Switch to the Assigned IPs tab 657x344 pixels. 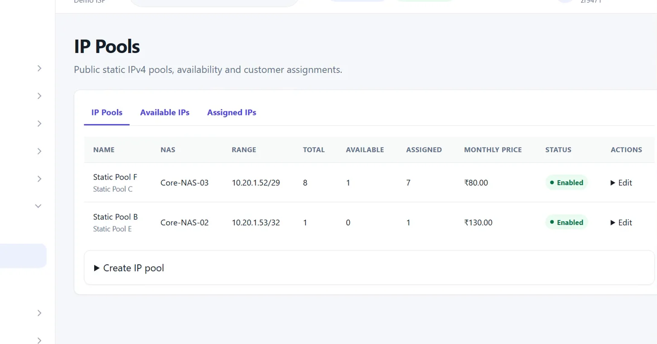click(232, 112)
